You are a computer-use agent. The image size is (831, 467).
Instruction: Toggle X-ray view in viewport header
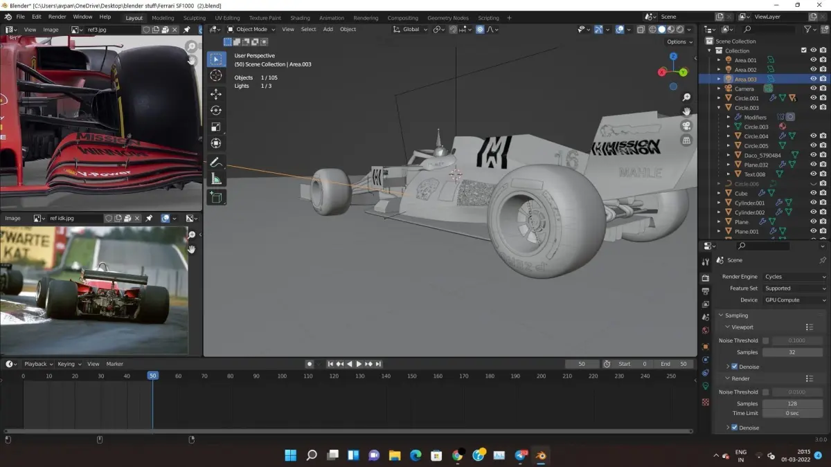pyautogui.click(x=641, y=29)
